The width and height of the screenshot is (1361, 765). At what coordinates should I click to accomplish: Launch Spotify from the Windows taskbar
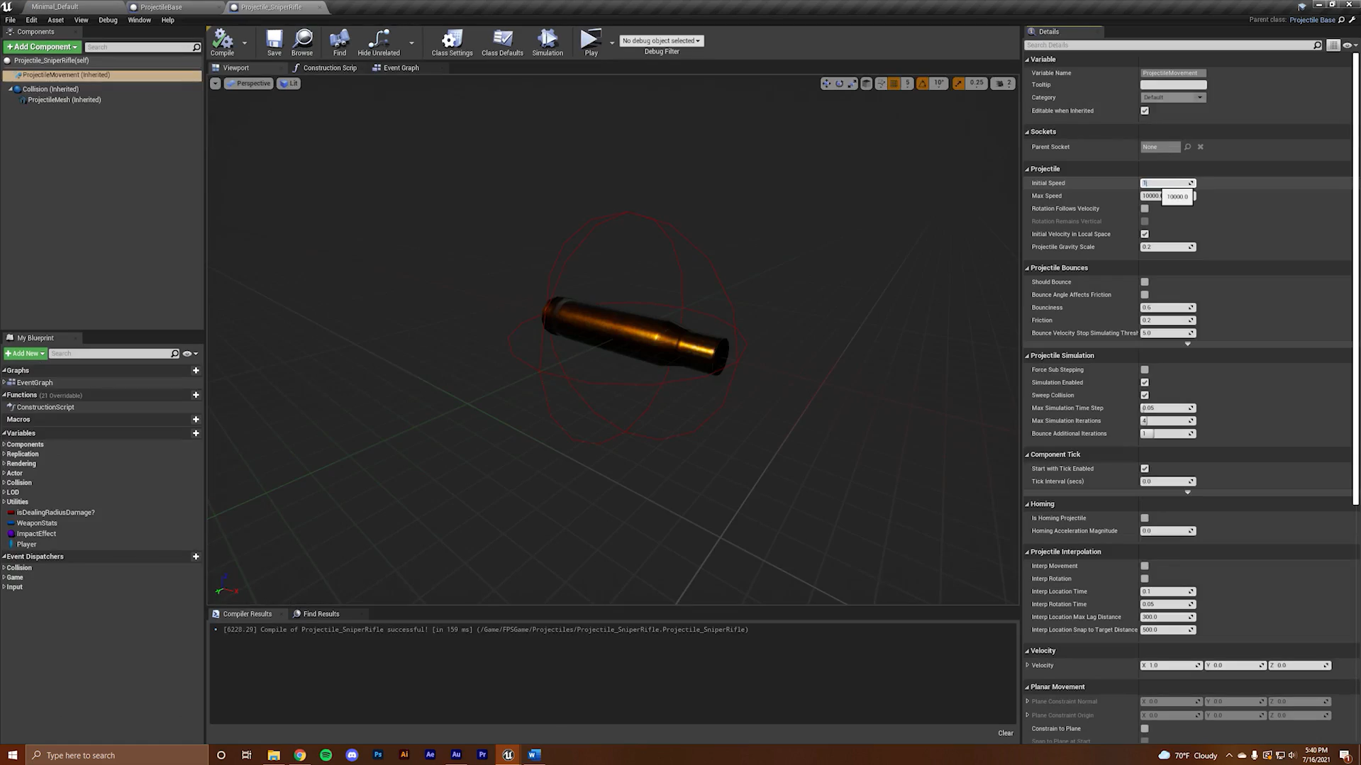pyautogui.click(x=326, y=755)
